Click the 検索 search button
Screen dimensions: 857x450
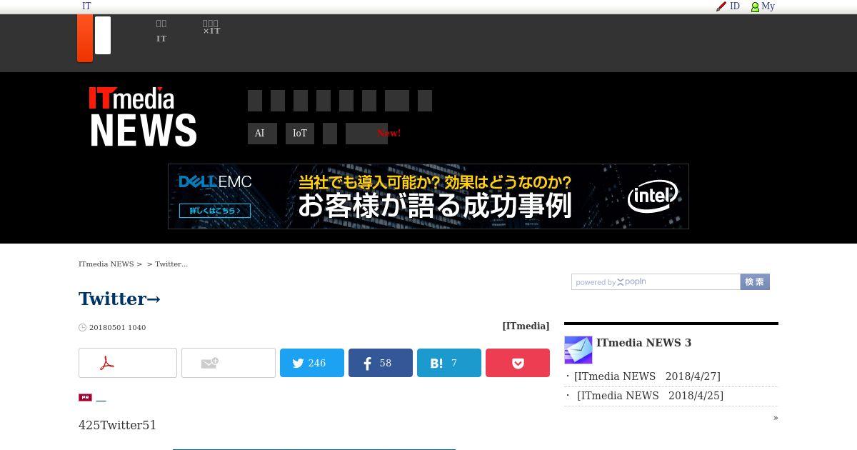[755, 282]
